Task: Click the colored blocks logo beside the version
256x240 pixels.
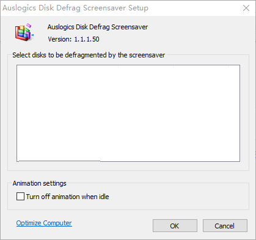Action: 24,32
